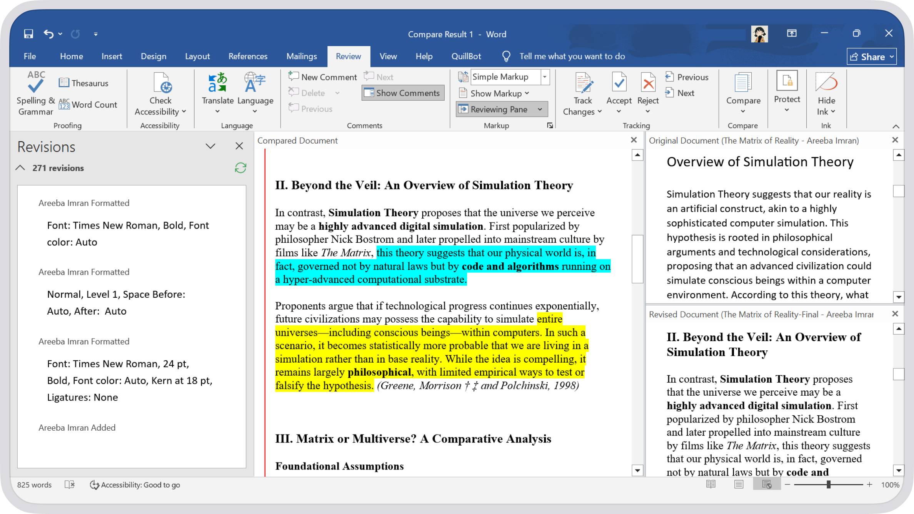Click the 825 words status indicator
The width and height of the screenshot is (914, 514).
point(34,484)
